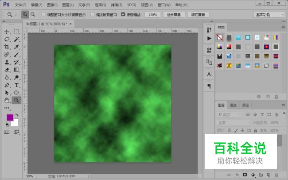Viewport: 288px width, 180px height.
Task: Select the Blur tool
Action: click(x=7, y=77)
